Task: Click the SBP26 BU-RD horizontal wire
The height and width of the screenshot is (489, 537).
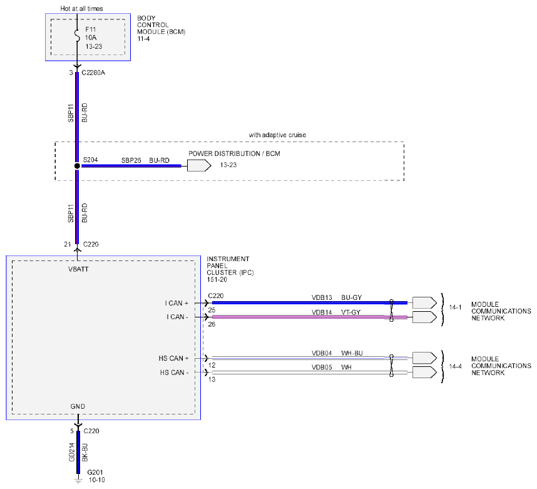Action: coord(131,166)
